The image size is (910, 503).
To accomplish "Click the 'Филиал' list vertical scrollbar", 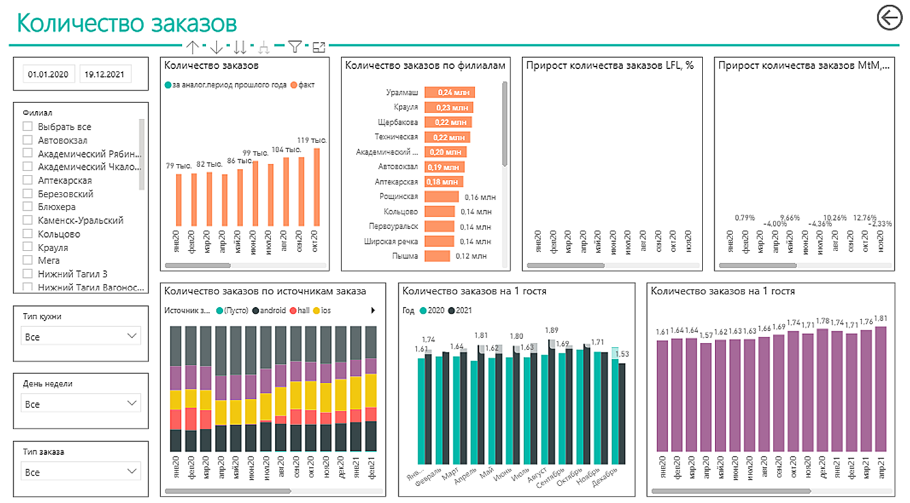I will tap(142, 154).
